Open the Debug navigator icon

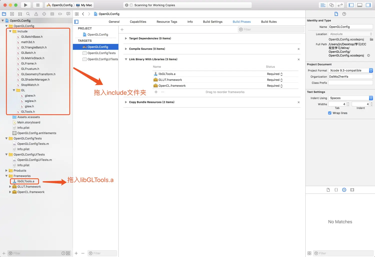[52, 14]
